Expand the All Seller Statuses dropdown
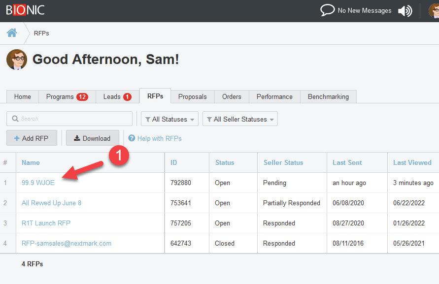 [x=240, y=119]
